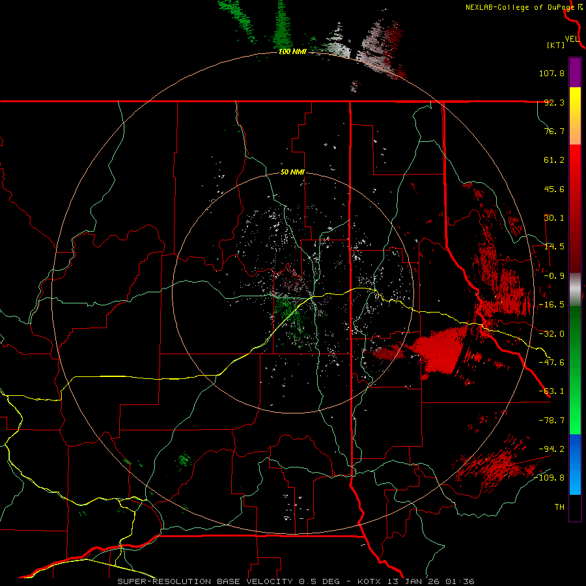Click the 107.8 legend value
The width and height of the screenshot is (586, 586).
[x=551, y=73]
